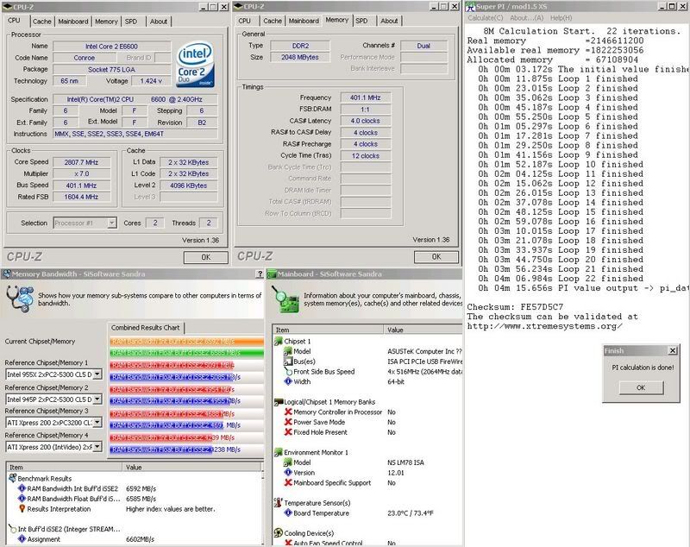Click the Core Speed 2807.7 MHz field
Image resolution: width=690 pixels, height=547 pixels.
(81, 162)
